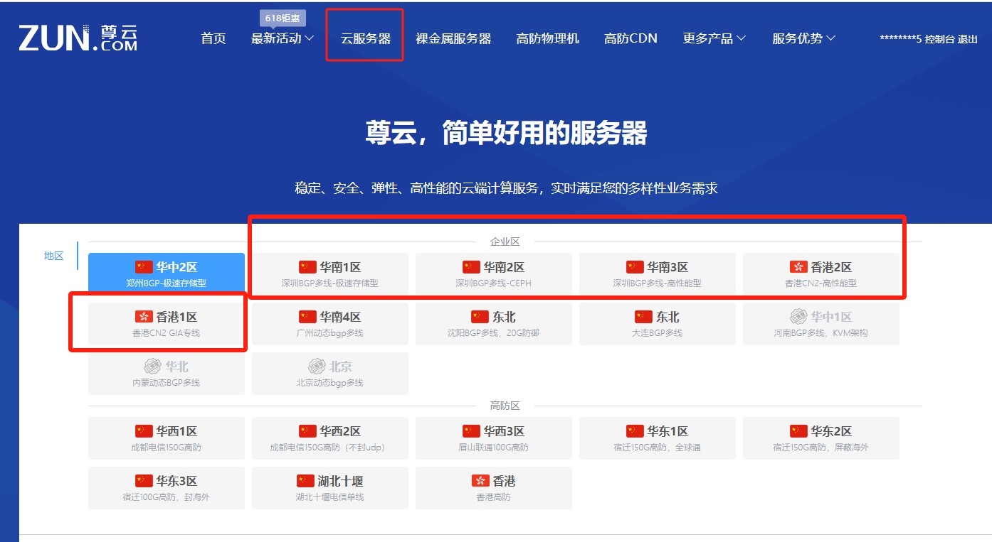The image size is (992, 542).
Task: Choose the 华南2区 深圳BGP多线-CEPH region
Action: [494, 274]
